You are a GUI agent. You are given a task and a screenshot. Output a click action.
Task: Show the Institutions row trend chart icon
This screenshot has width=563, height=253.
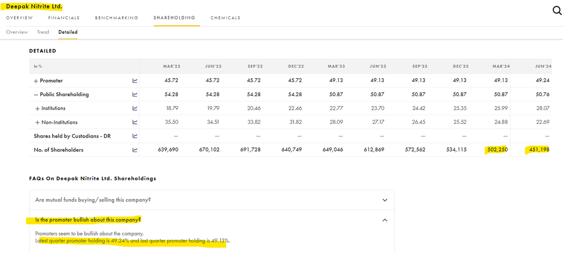pyautogui.click(x=135, y=108)
